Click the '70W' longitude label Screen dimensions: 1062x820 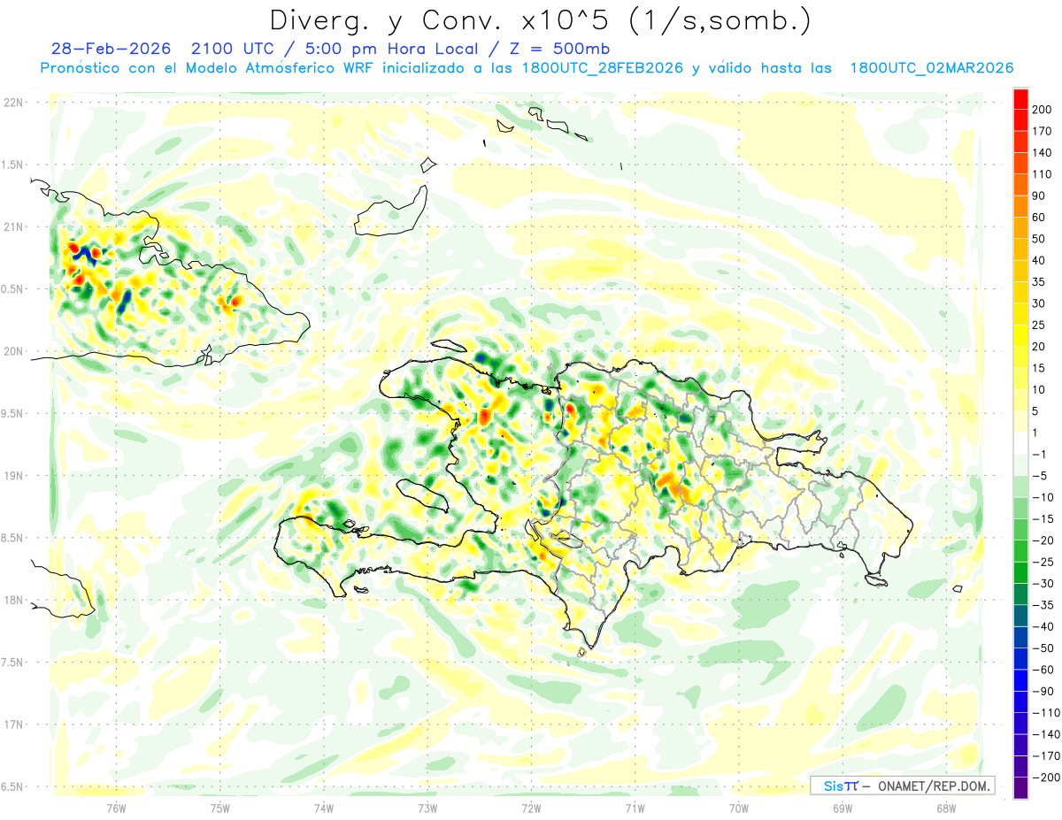pos(739,808)
